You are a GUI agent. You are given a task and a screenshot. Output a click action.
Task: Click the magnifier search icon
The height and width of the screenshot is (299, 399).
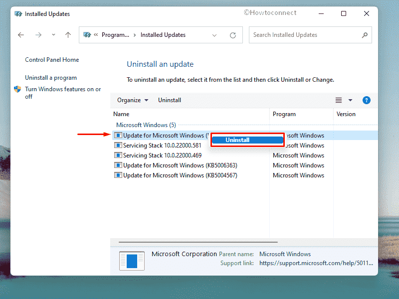pyautogui.click(x=365, y=35)
